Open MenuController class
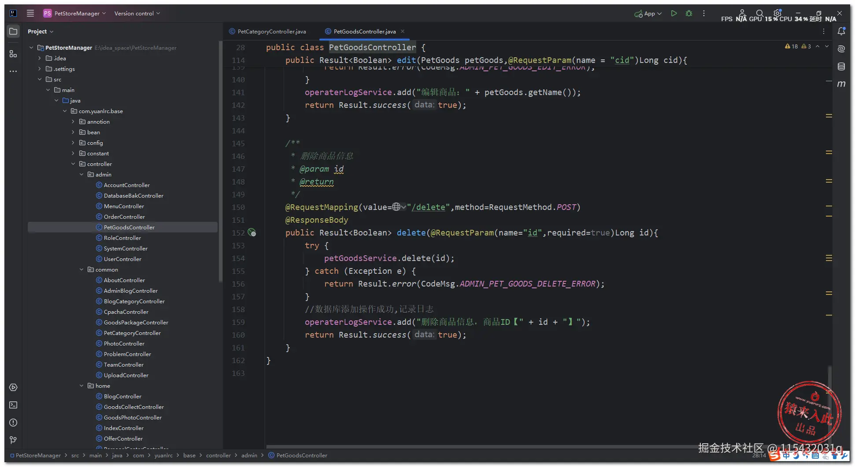The height and width of the screenshot is (467, 855). click(x=124, y=206)
